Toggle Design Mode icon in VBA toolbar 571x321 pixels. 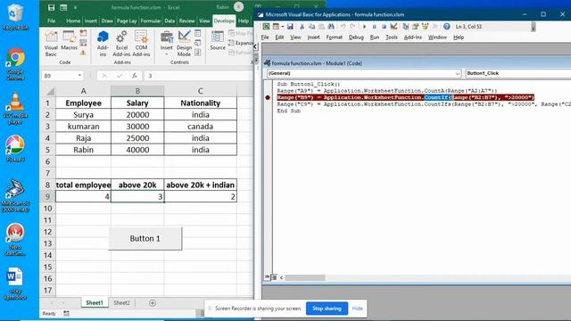pyautogui.click(x=393, y=27)
